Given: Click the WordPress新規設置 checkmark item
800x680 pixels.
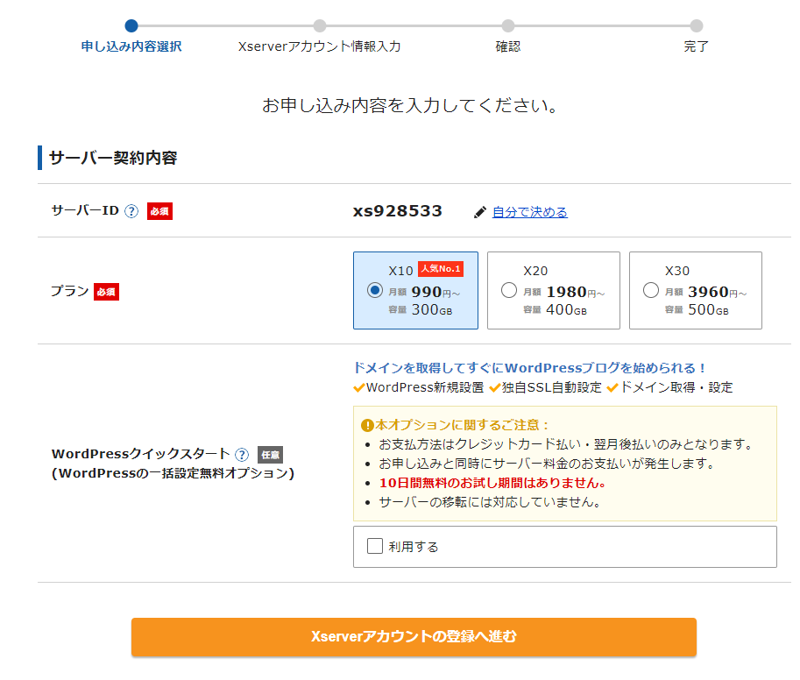Looking at the screenshot, I should 418,387.
